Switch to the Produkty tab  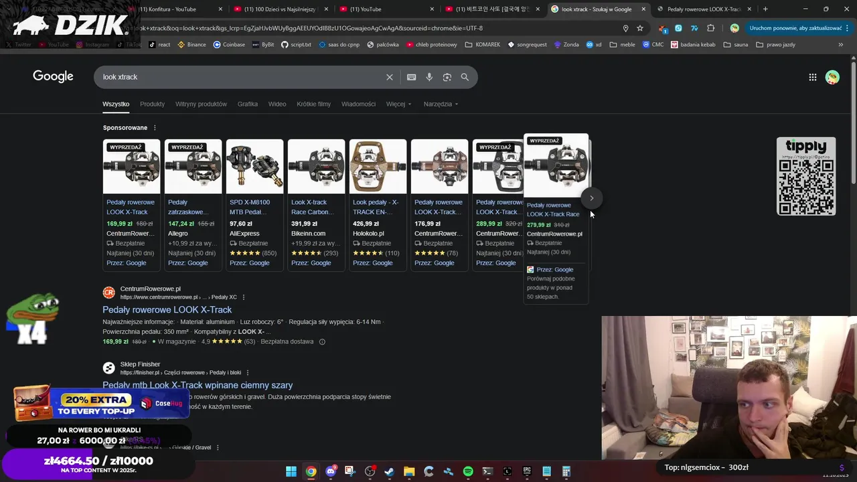point(152,104)
